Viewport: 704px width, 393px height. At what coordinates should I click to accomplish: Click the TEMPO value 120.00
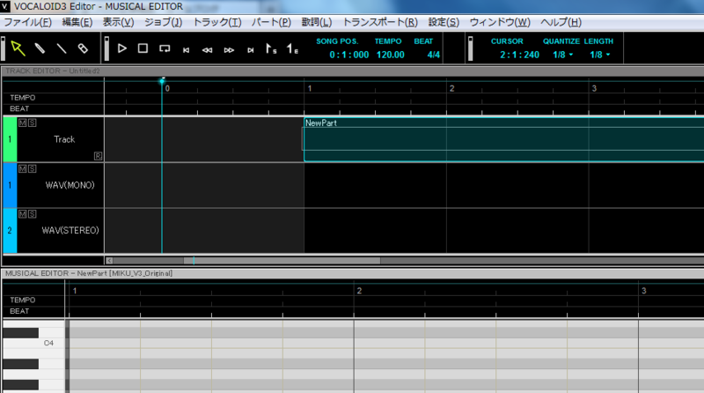390,55
